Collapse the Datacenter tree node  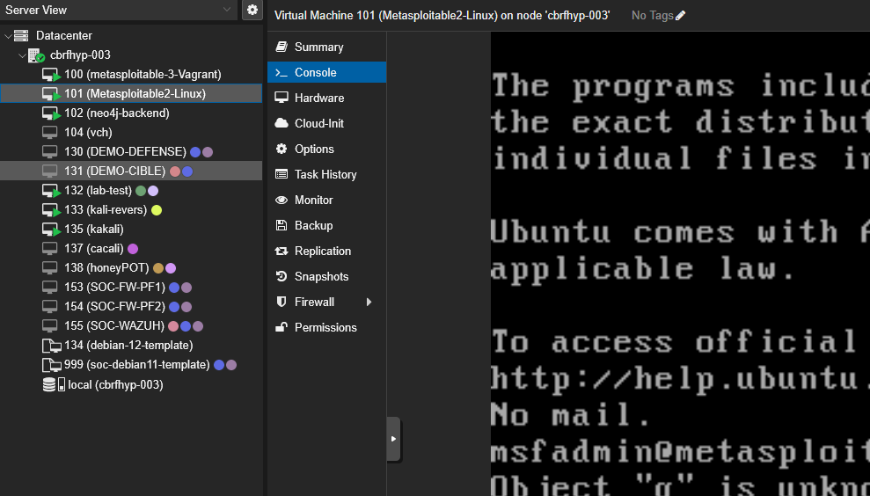(8, 36)
